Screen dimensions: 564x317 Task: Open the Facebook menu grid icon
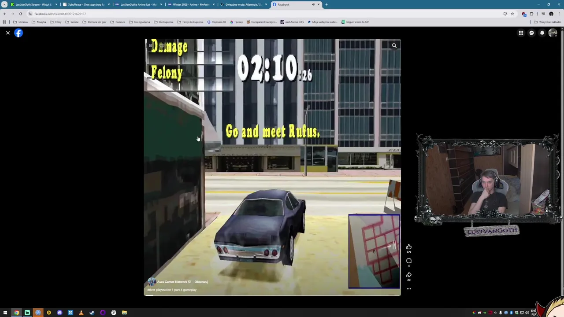521,33
